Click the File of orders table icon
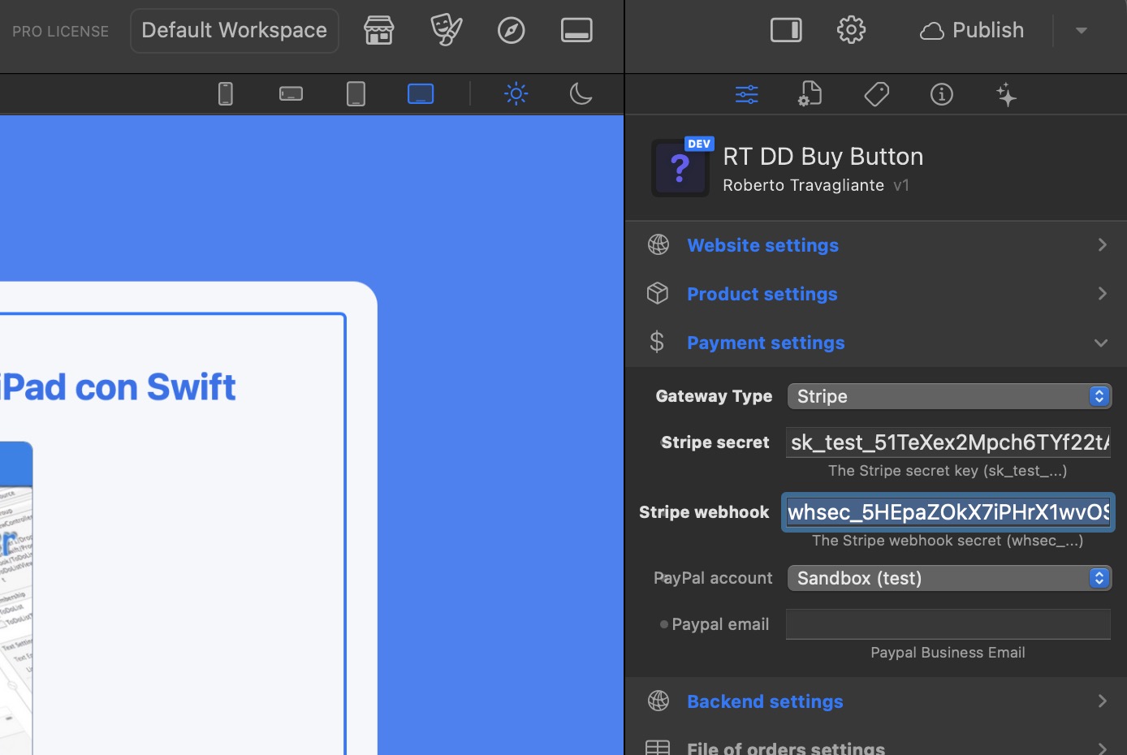 pos(658,748)
